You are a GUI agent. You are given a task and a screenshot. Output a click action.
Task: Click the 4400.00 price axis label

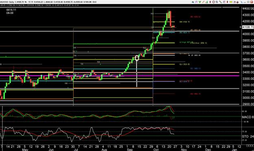pyautogui.click(x=248, y=9)
